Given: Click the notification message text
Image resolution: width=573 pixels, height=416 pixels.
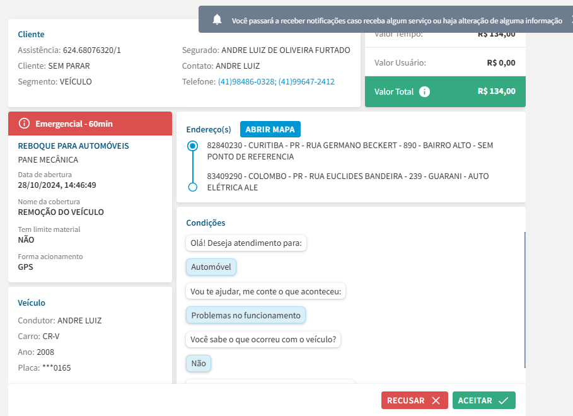Looking at the screenshot, I should pyautogui.click(x=397, y=21).
